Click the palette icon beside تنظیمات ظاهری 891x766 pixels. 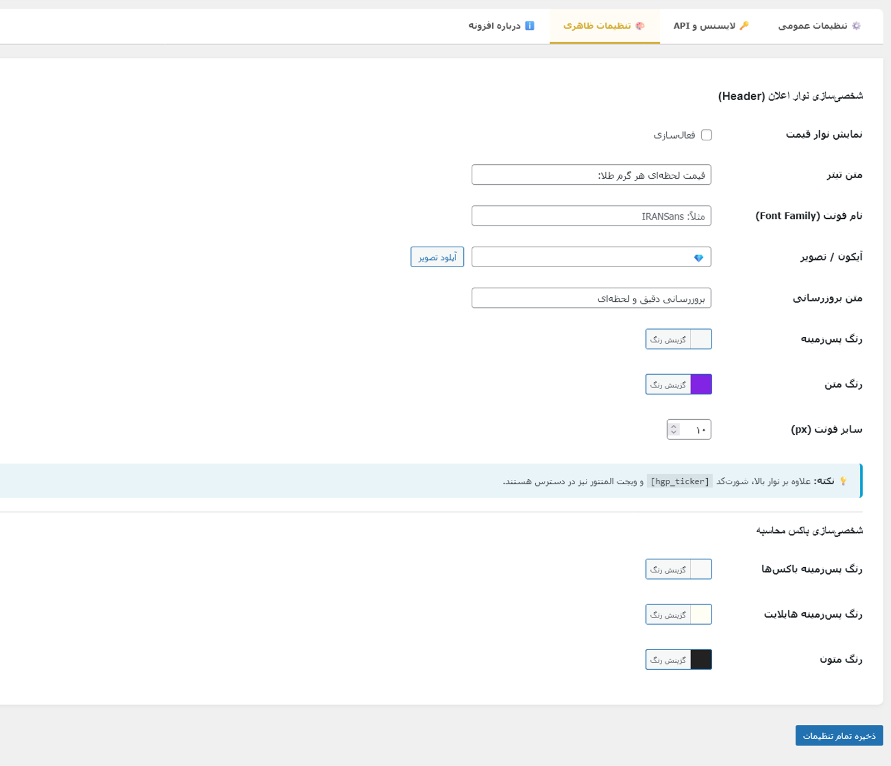click(640, 26)
